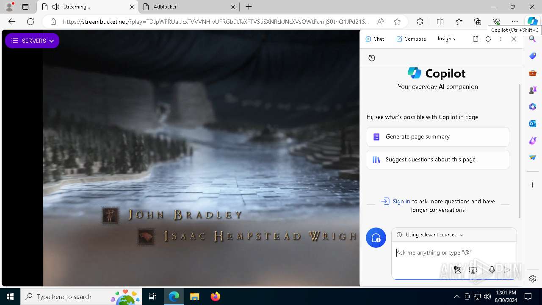Click the Copilot pane scrollbar
This screenshot has height=305, width=542.
pyautogui.click(x=520, y=150)
